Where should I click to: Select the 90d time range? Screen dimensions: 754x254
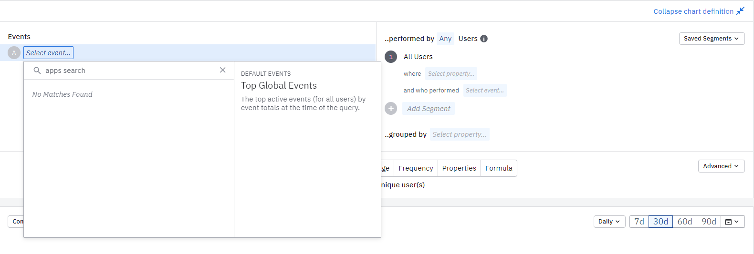pos(709,222)
